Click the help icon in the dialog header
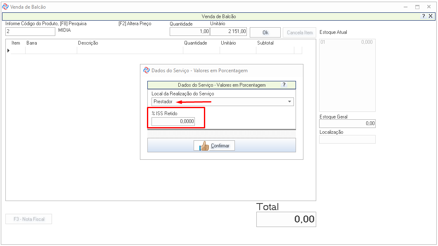The height and width of the screenshot is (246, 438). point(284,85)
